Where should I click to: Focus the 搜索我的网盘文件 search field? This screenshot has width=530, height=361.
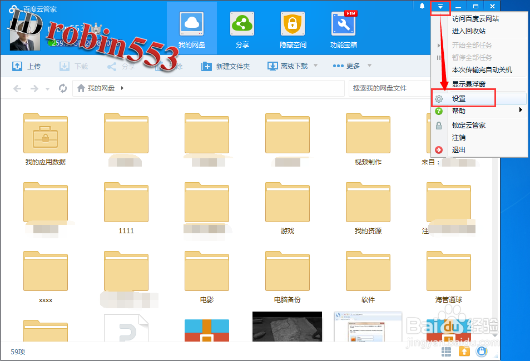point(389,88)
